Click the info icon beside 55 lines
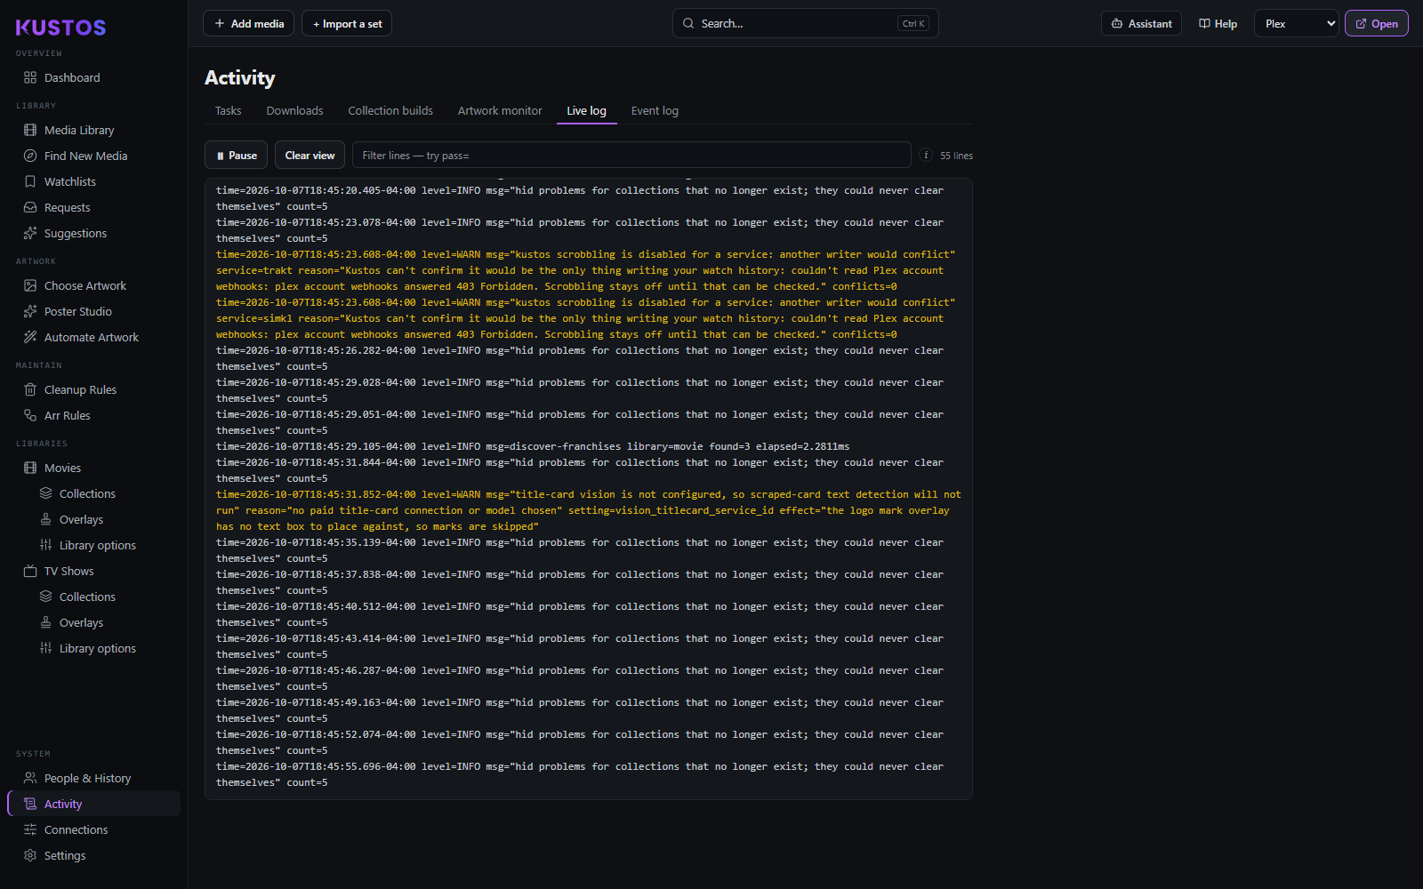Viewport: 1423px width, 889px height. [x=926, y=155]
